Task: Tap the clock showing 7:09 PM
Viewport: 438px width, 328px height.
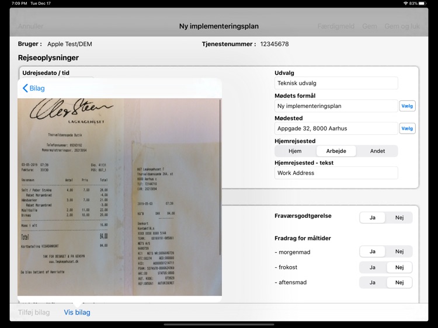Action: pos(19,4)
